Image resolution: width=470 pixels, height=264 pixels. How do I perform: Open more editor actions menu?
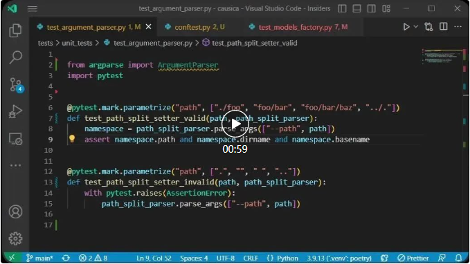tap(458, 27)
